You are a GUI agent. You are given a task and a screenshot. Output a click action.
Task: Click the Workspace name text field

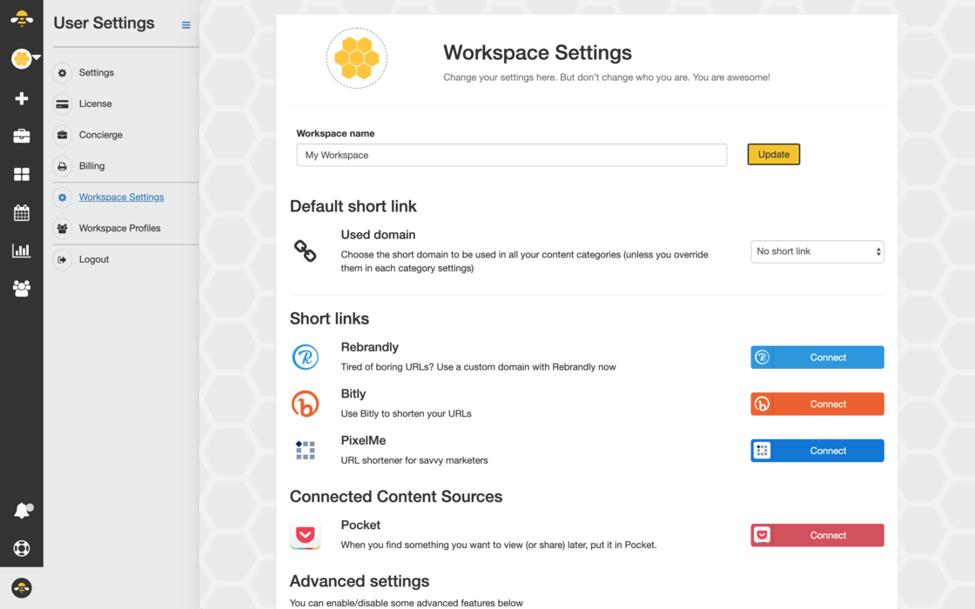tap(511, 155)
